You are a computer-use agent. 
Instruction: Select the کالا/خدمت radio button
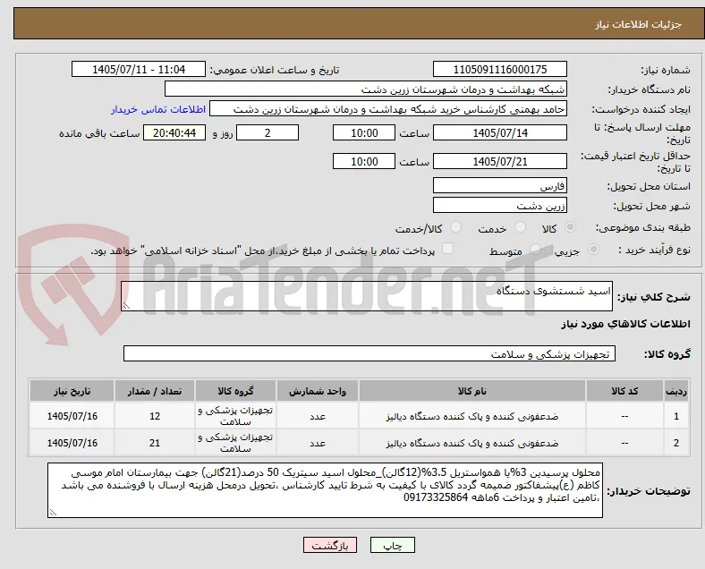456,227
